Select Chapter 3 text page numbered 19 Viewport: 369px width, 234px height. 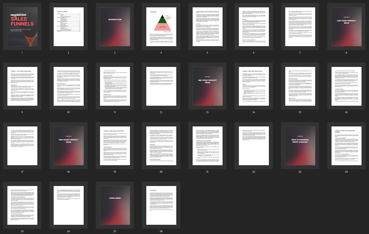pyautogui.click(x=115, y=146)
